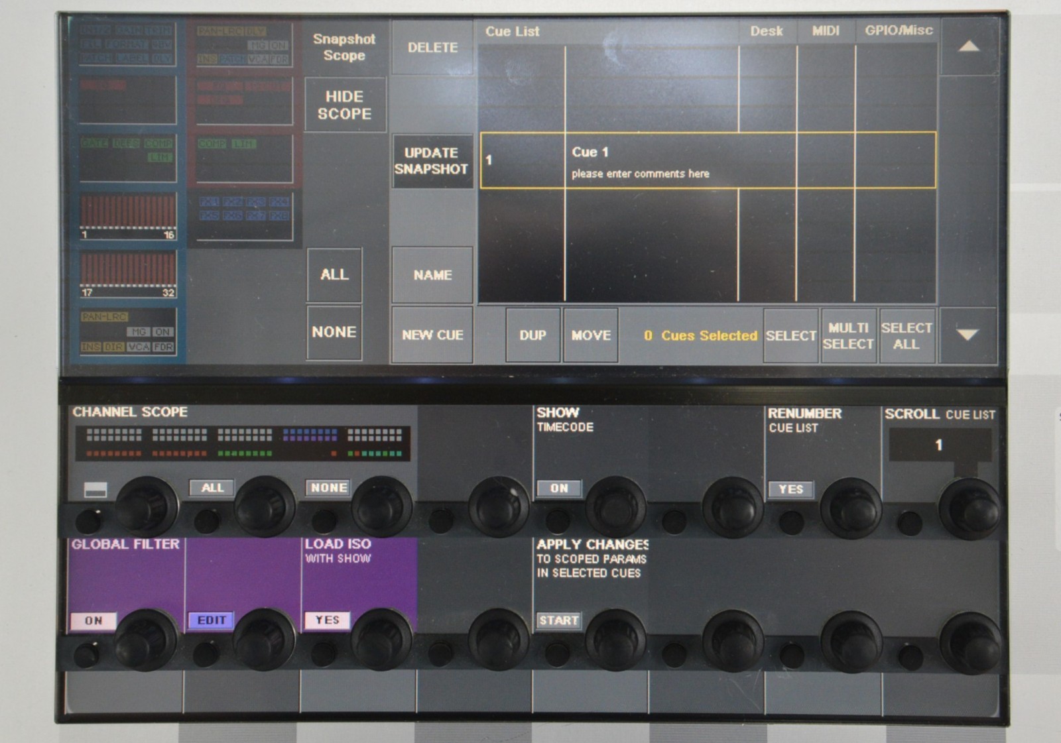Toggle Show Timecode ON
Screen dimensions: 1061x743
point(559,488)
